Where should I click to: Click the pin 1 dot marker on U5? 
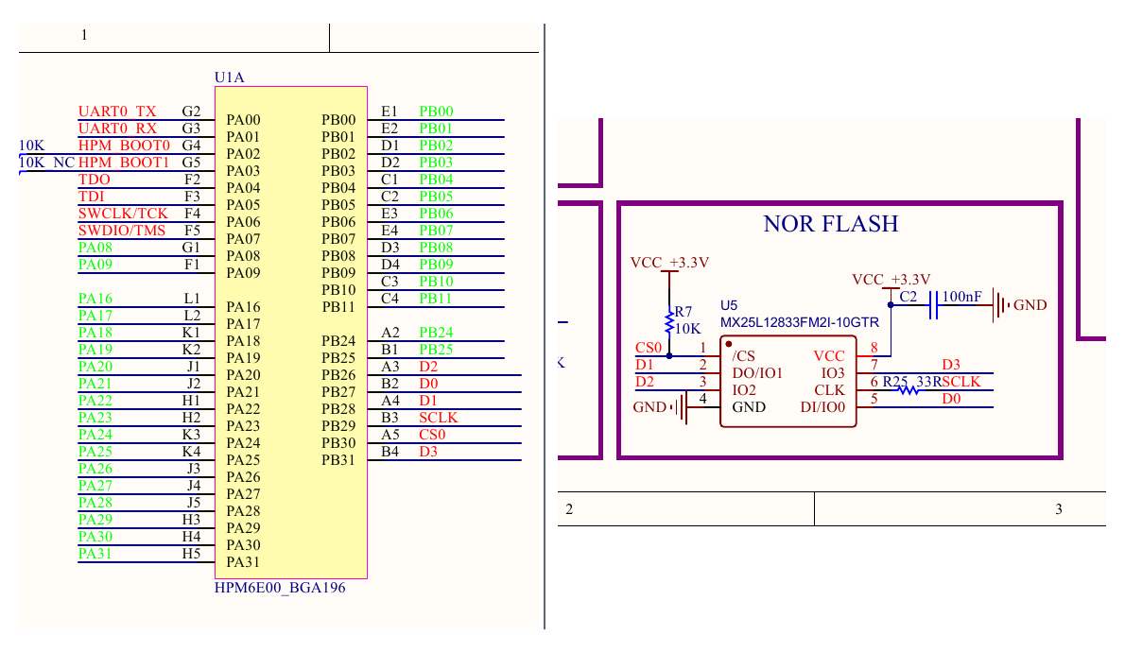[x=729, y=344]
